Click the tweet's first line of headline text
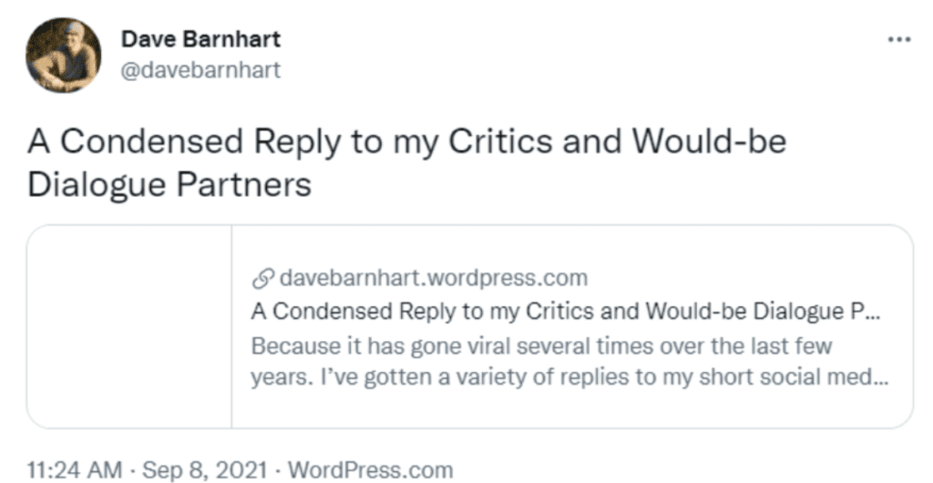 [x=405, y=143]
